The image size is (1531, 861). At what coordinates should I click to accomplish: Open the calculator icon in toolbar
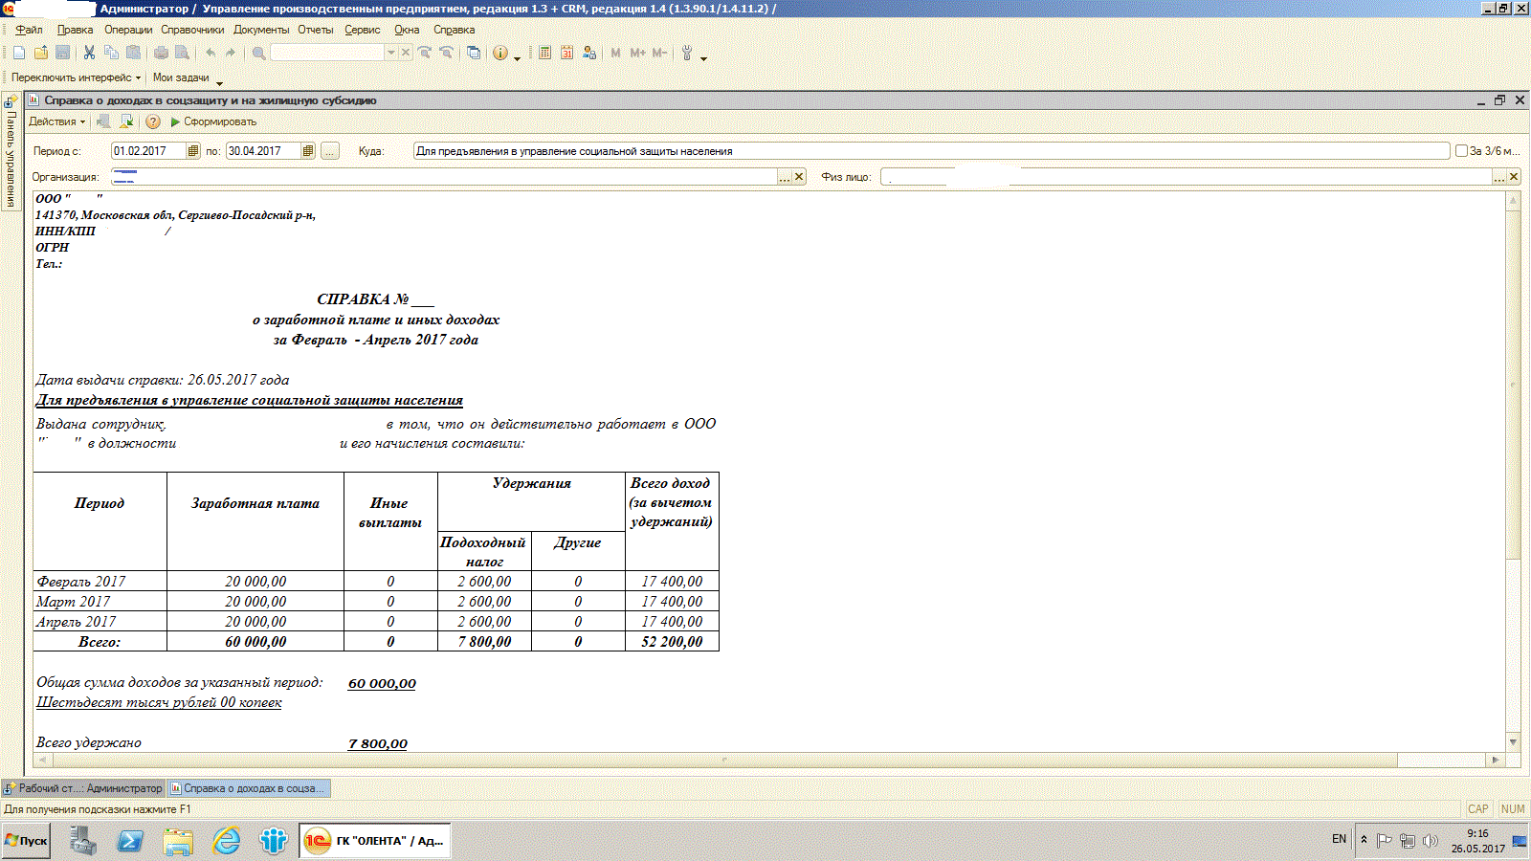point(544,53)
